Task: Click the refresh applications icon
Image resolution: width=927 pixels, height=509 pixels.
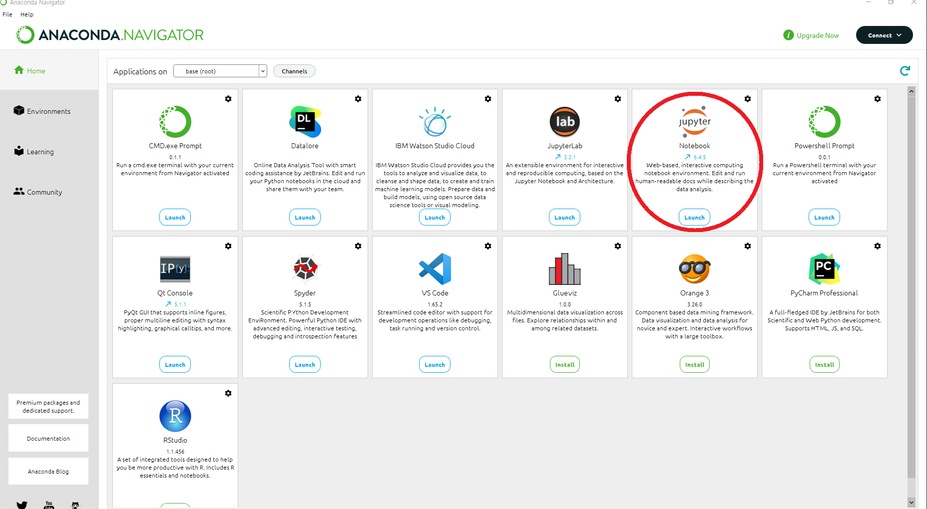Action: pos(905,71)
